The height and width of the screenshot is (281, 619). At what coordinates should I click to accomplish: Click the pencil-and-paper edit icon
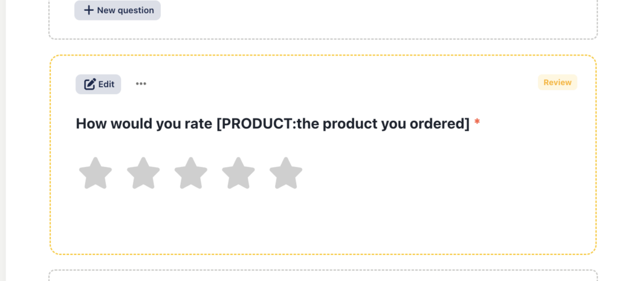pos(90,84)
